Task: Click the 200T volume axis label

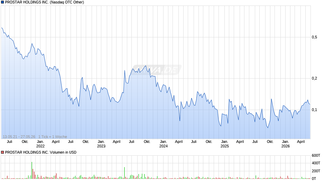Action: [x=316, y=171]
